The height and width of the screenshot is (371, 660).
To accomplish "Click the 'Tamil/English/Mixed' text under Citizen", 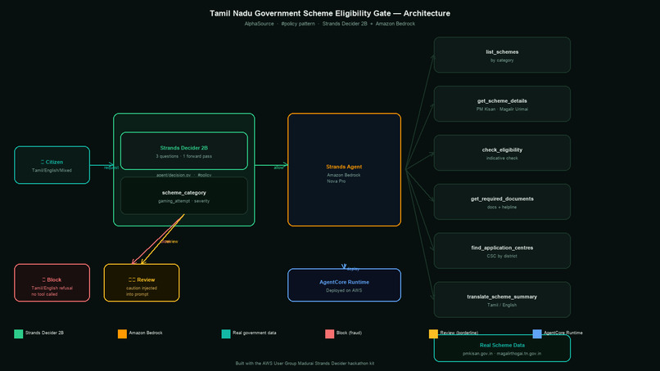I will 52,171.
